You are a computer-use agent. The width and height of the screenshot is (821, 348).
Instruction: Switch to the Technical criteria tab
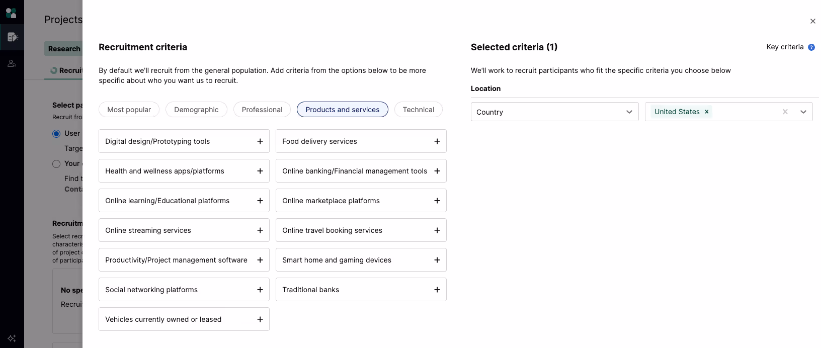tap(418, 110)
